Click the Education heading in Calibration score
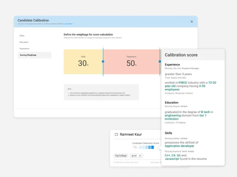 (172, 102)
